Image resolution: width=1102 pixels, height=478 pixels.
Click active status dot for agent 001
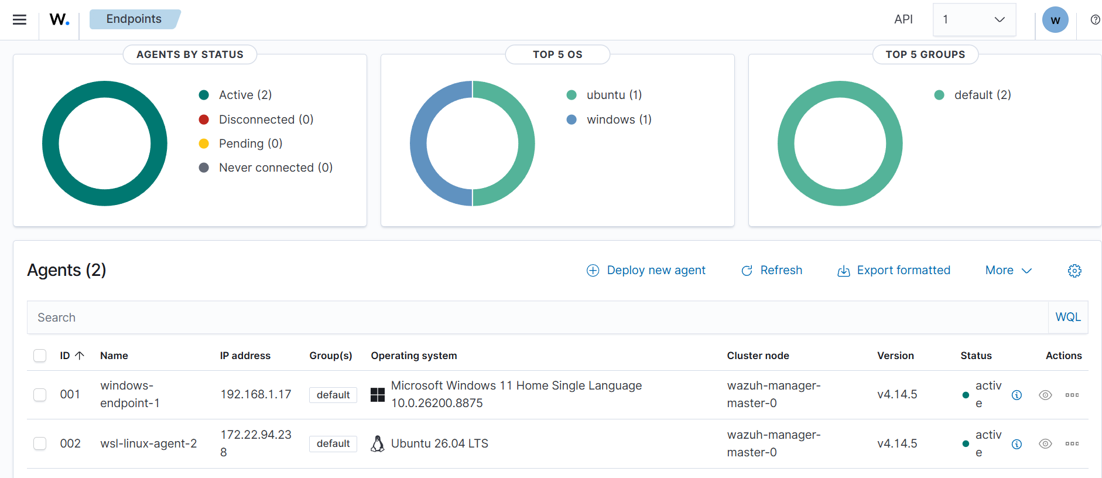(966, 395)
